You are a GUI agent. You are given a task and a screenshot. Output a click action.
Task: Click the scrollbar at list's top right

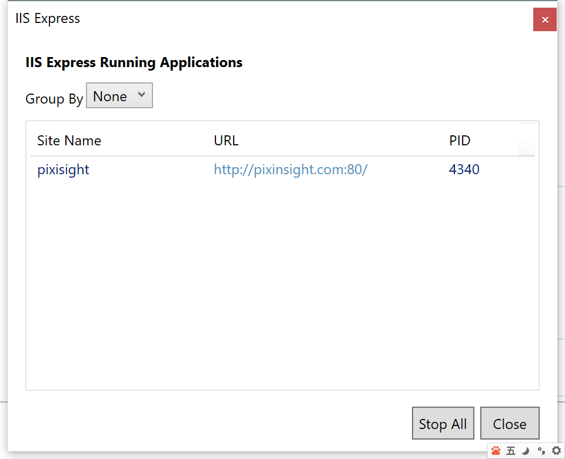(527, 139)
